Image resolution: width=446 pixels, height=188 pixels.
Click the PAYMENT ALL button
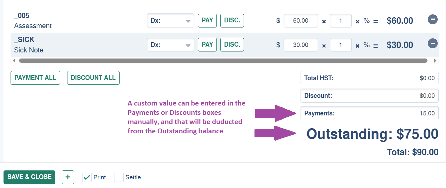[35, 78]
